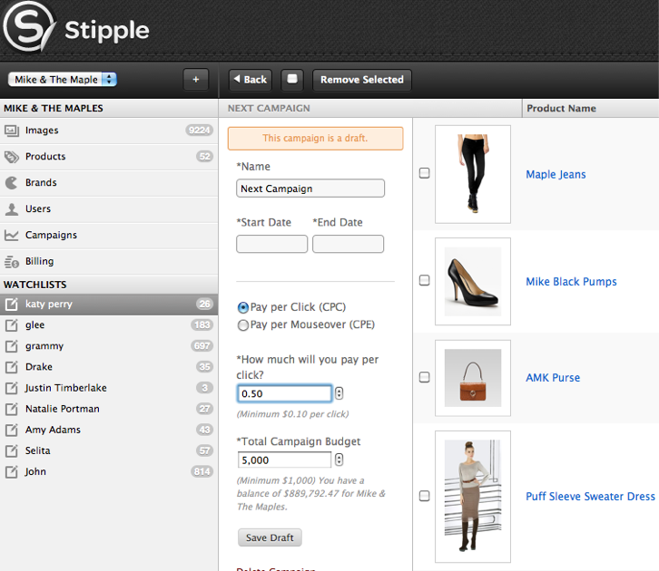Viewport: 659px width, 571px height.
Task: Select Pay per Click (CPC) radio
Action: coord(243,307)
